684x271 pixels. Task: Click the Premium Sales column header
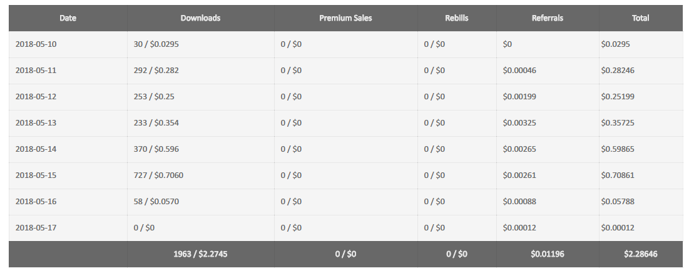(345, 18)
